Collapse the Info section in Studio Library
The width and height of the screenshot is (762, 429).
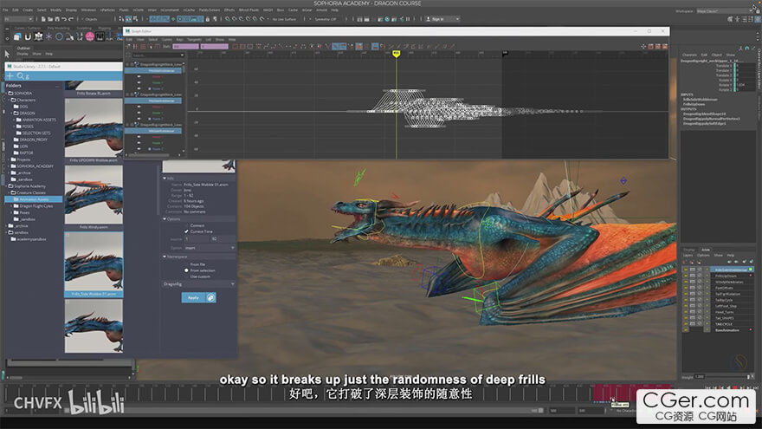point(165,179)
